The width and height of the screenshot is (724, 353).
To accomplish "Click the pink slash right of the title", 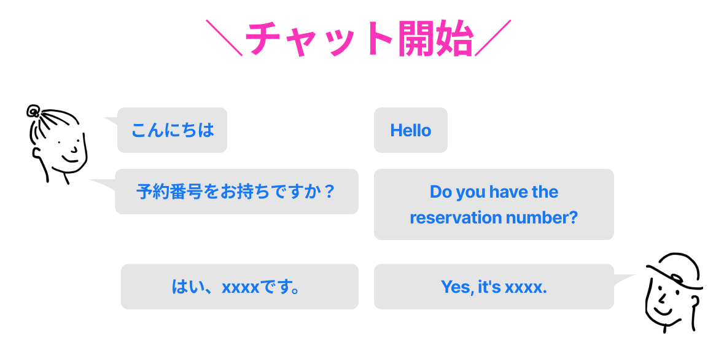I will (x=492, y=38).
